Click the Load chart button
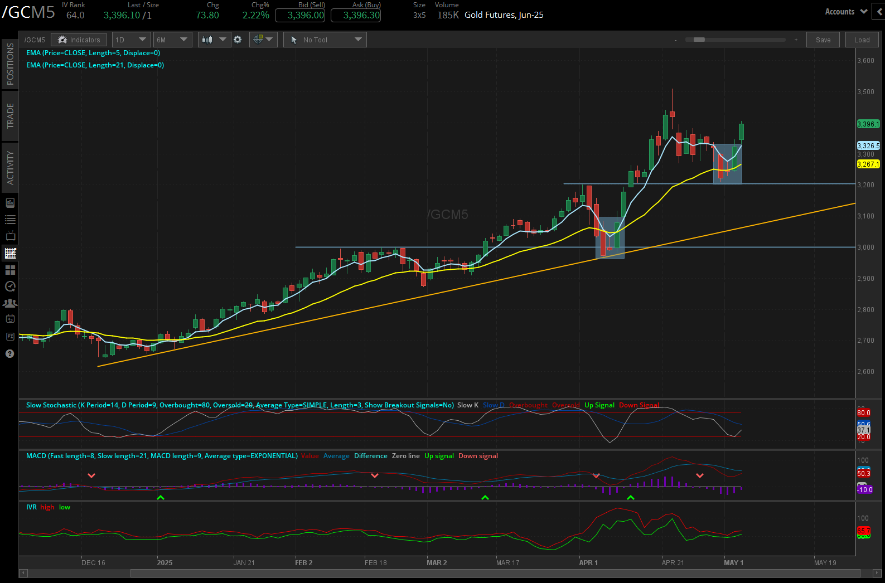The image size is (885, 583). coord(862,40)
